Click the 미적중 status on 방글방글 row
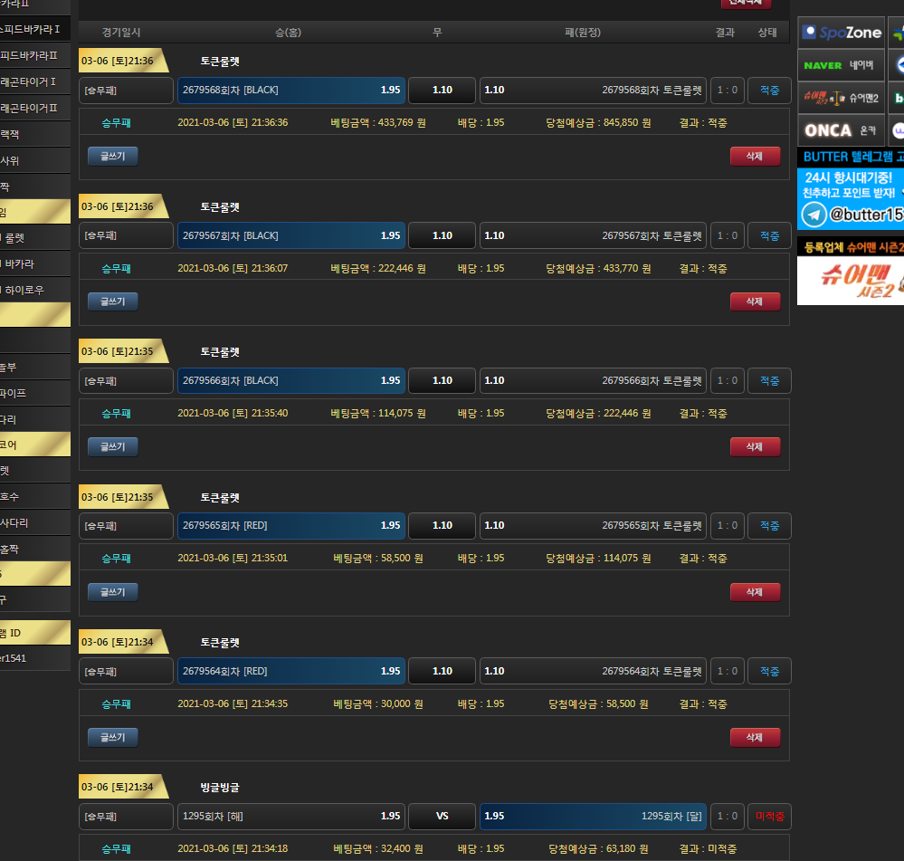This screenshot has width=904, height=861. coord(769,817)
